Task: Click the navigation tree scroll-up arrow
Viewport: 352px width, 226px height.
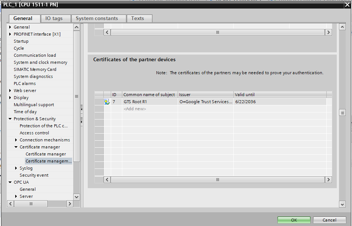Action: pyautogui.click(x=77, y=27)
